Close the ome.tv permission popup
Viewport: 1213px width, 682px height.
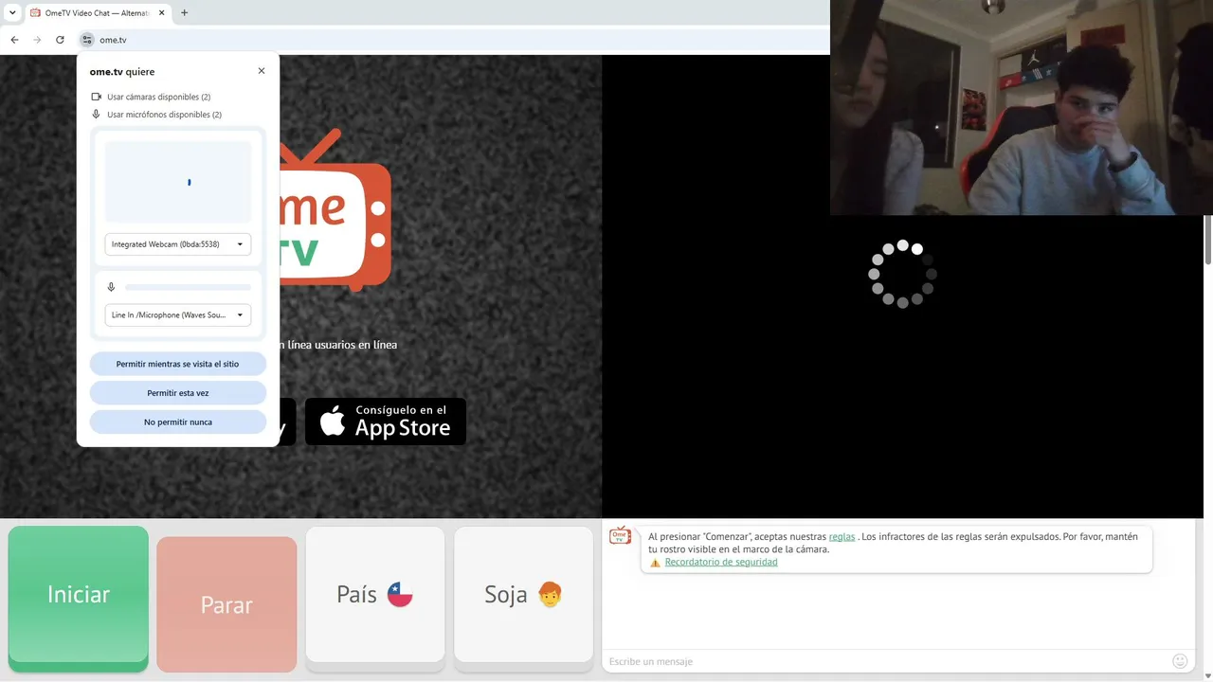click(x=262, y=71)
